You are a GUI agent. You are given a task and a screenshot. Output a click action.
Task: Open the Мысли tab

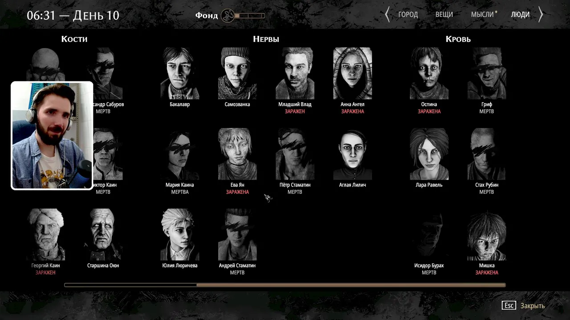click(x=482, y=15)
